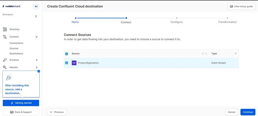The image size is (258, 116).
Task: Go to the Name step
Action: point(75,22)
